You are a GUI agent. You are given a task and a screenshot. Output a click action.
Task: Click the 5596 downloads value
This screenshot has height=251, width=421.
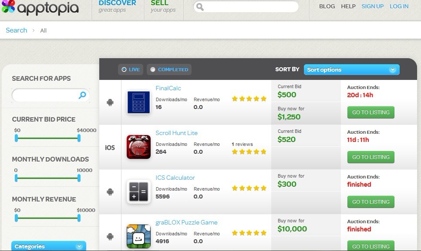pos(162,196)
